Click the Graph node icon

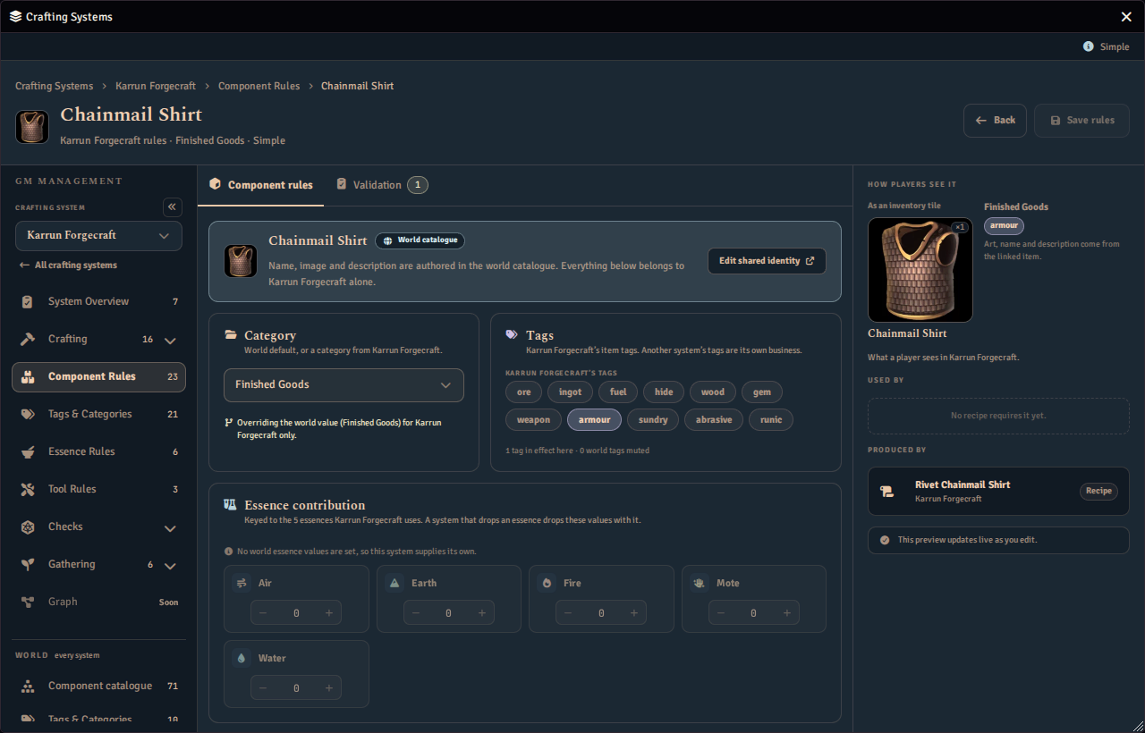28,602
